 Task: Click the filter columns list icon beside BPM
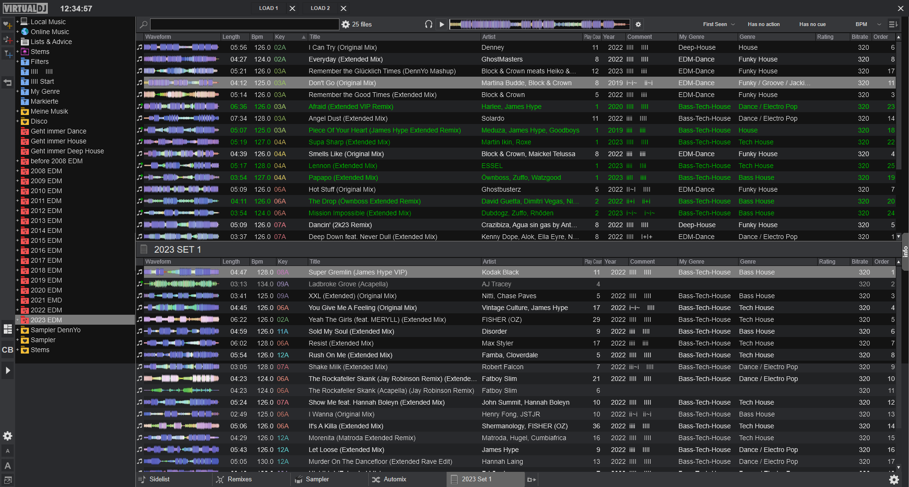point(893,24)
